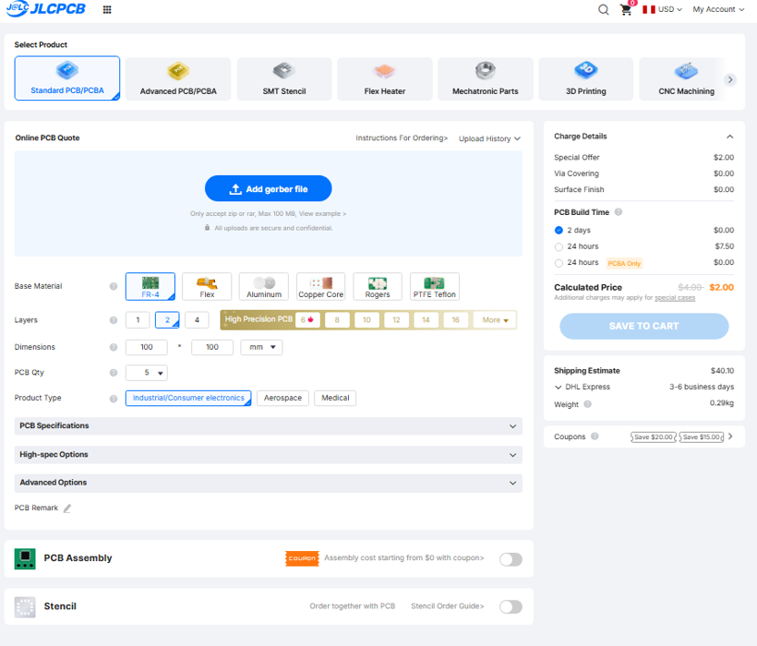Click help icon next to Weight
This screenshot has height=646, width=757.
click(x=587, y=404)
